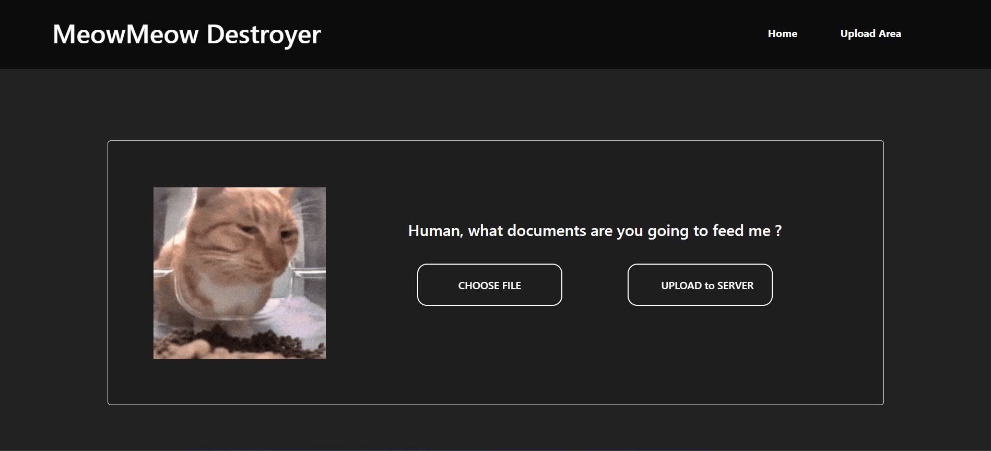Click the cat's whiskers in the picture
The image size is (991, 451).
(305, 209)
